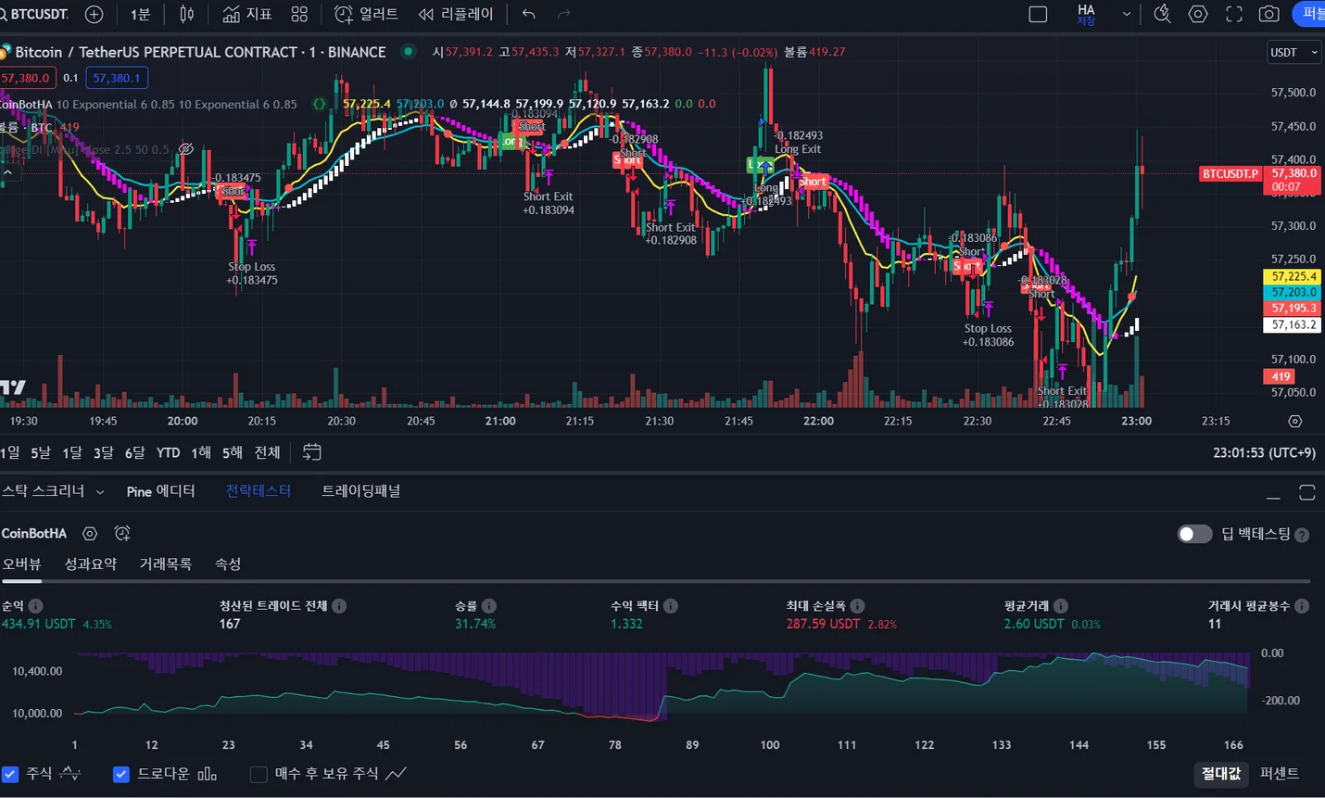Click the info icon next to 최대 손실폭
This screenshot has height=798, width=1325.
[858, 605]
